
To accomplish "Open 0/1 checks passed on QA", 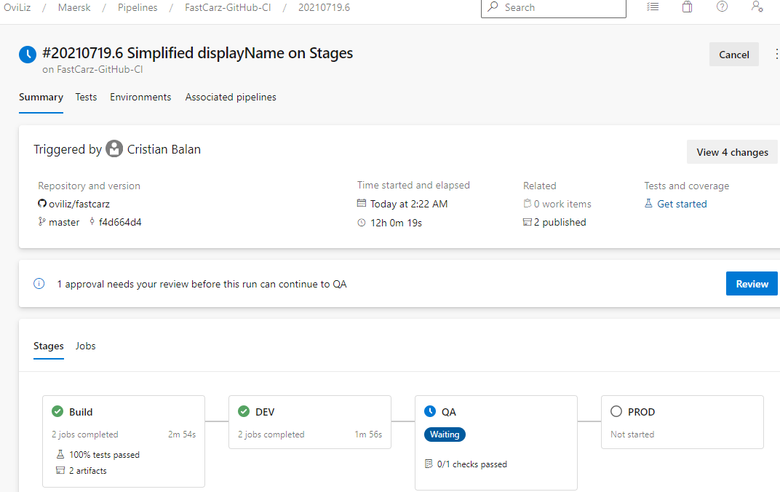I will tap(472, 464).
